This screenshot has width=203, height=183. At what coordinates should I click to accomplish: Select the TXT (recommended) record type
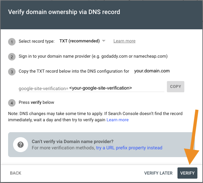79,41
